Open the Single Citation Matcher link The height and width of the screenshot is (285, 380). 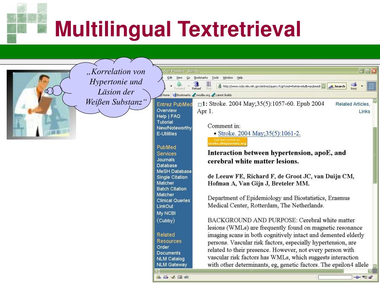click(172, 180)
